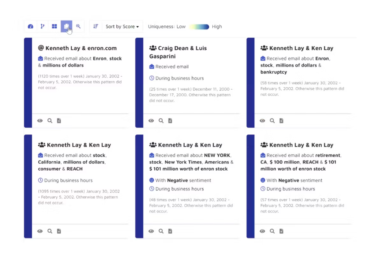Click the eye icon on the NEW YORK stock card
This screenshot has width=382, height=255.
pyautogui.click(x=151, y=231)
